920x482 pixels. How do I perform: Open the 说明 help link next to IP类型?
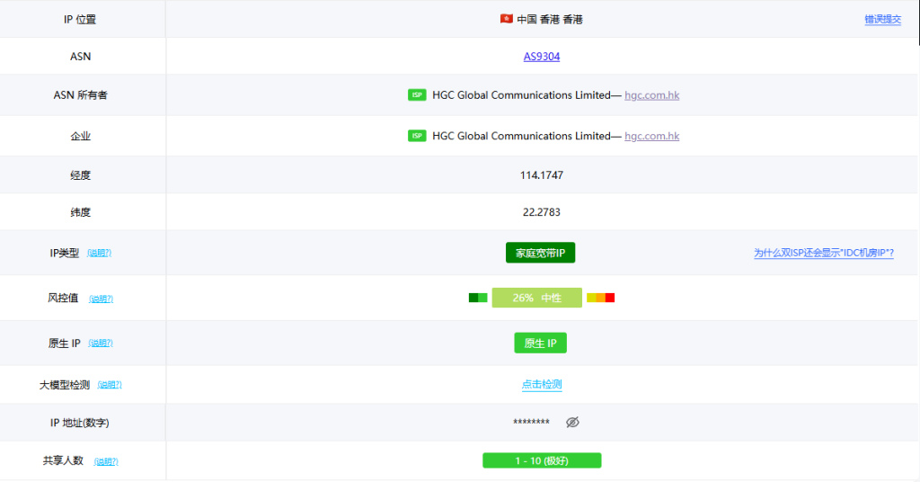(100, 254)
